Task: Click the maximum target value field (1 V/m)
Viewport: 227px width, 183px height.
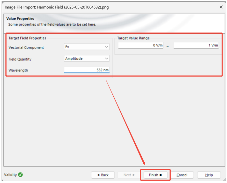Action: [196, 45]
